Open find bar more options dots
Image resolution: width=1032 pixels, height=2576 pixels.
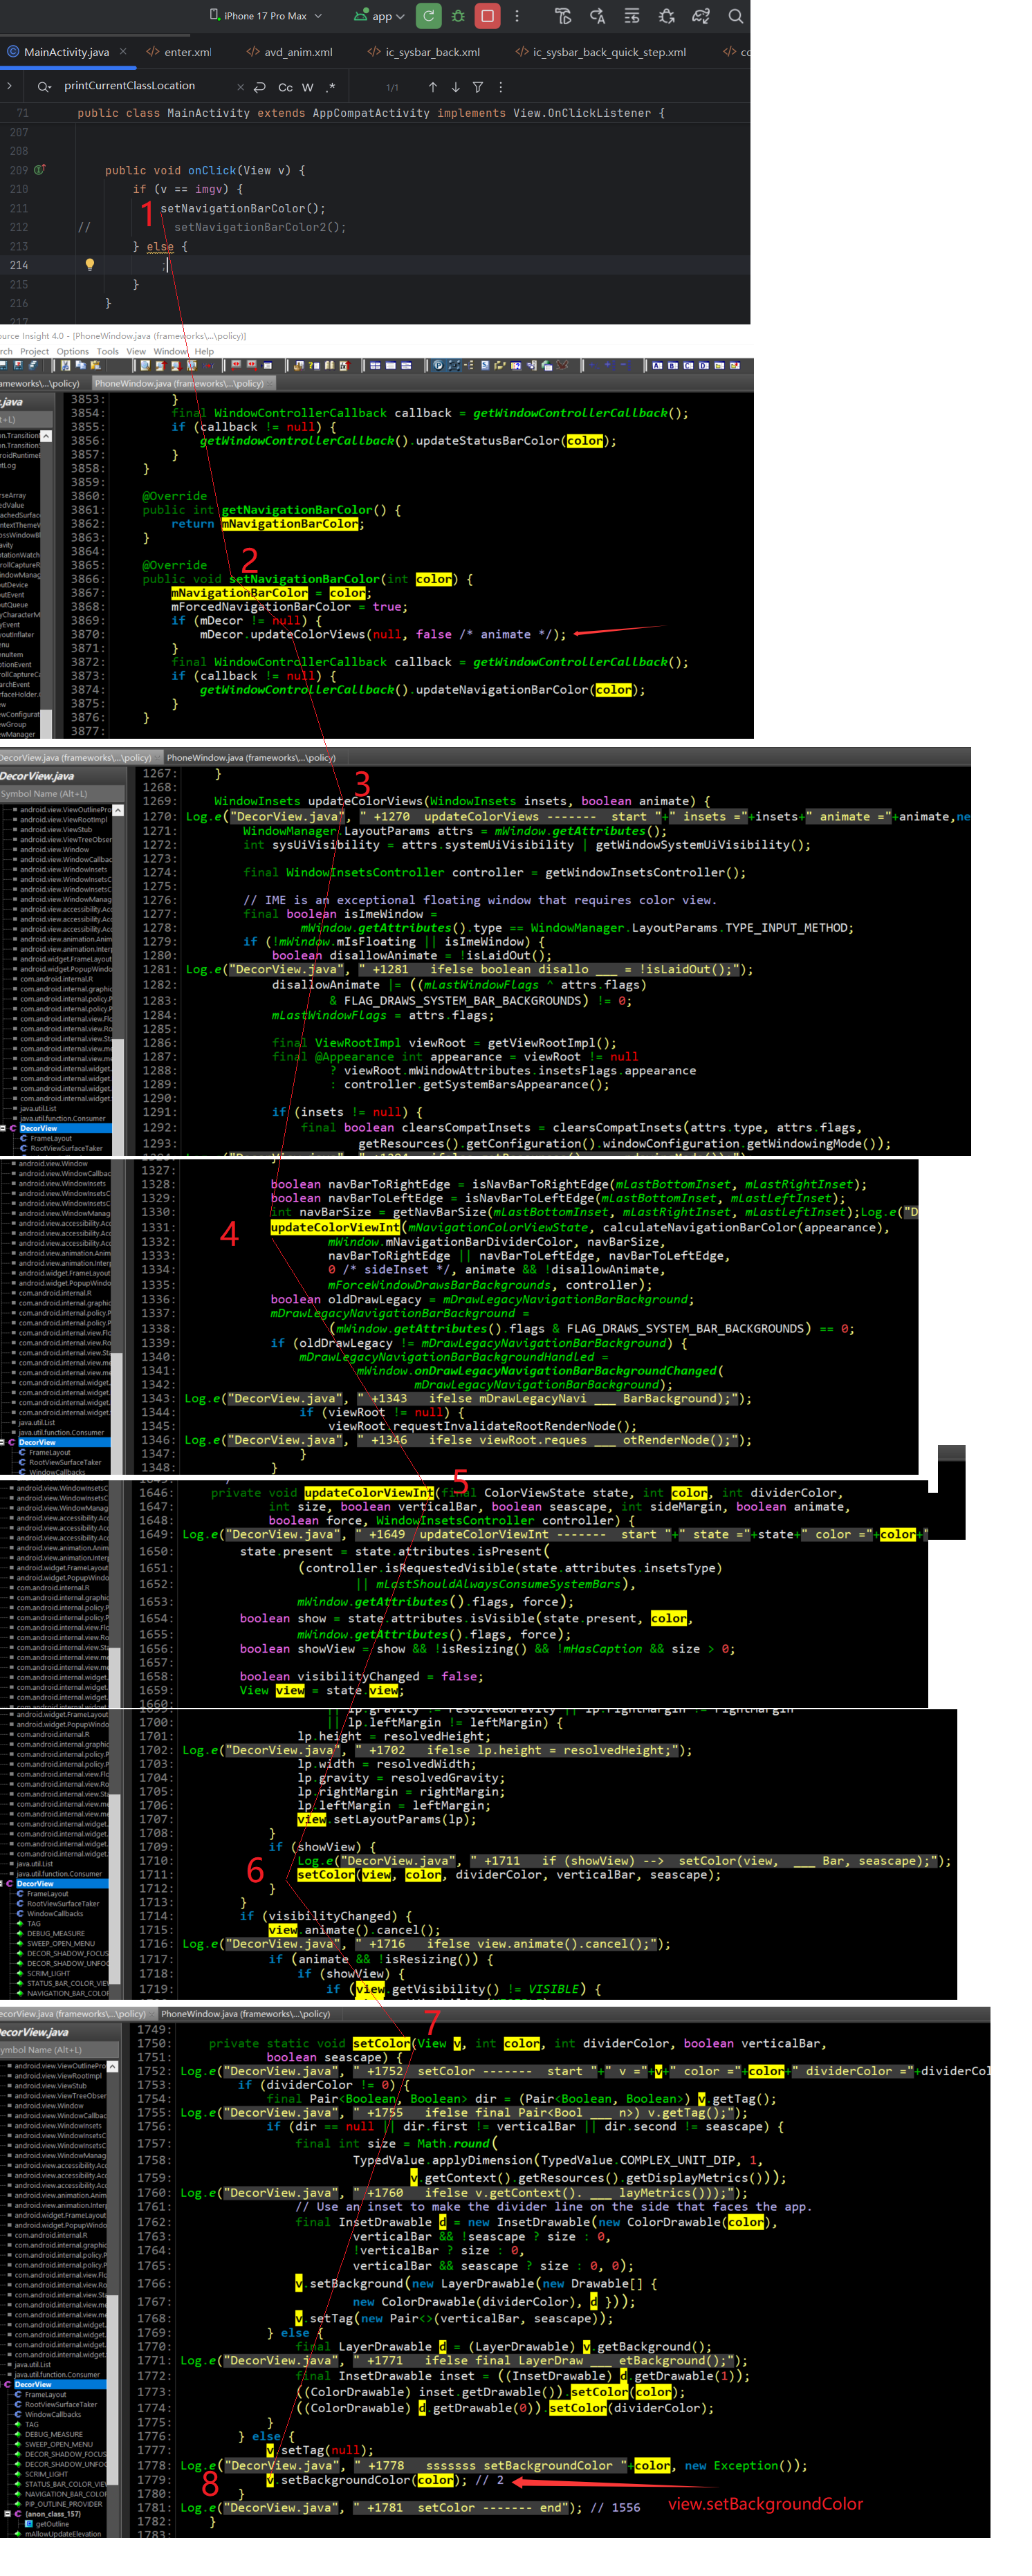click(x=500, y=87)
